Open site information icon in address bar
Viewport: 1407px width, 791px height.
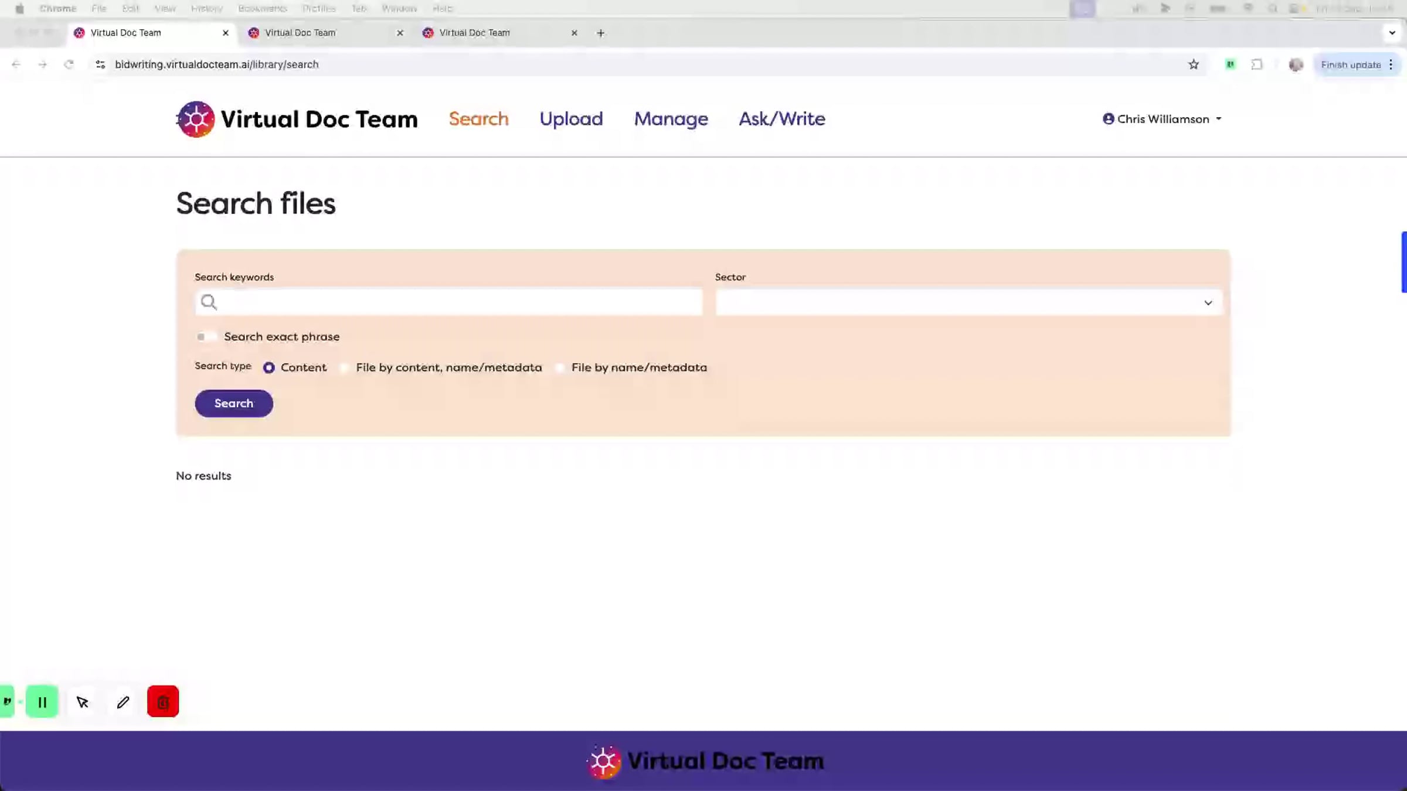click(100, 64)
